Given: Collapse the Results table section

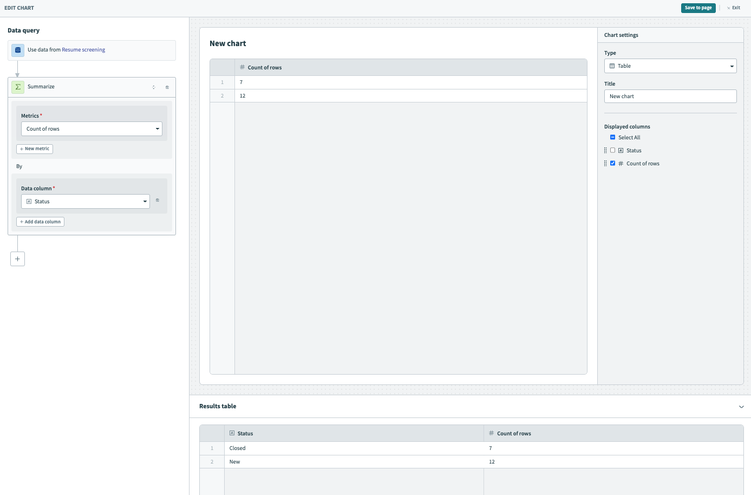Looking at the screenshot, I should (x=741, y=407).
